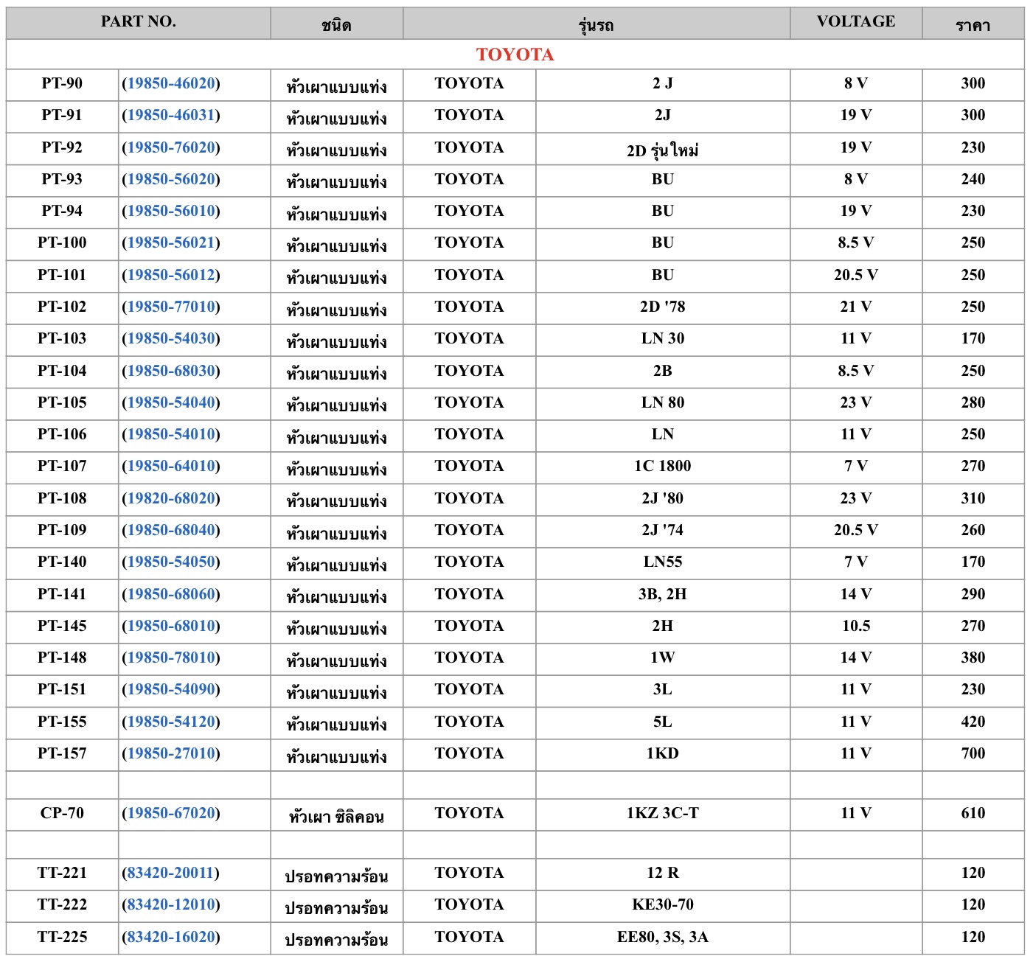This screenshot has height=959, width=1033.
Task: Click price 610 in CP-70 row
Action: [x=973, y=813]
